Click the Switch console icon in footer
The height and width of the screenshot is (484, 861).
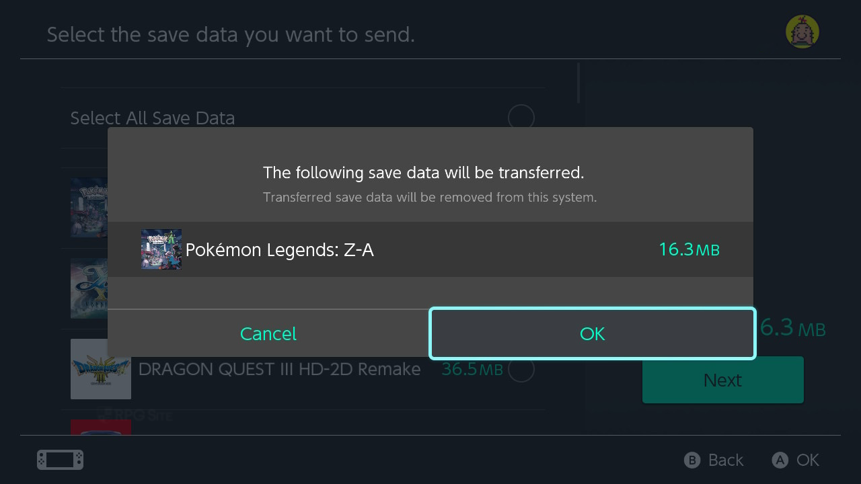pyautogui.click(x=60, y=460)
